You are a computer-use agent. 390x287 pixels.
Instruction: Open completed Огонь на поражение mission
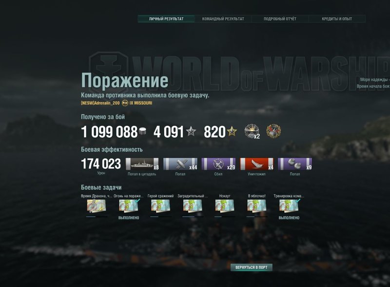point(129,206)
